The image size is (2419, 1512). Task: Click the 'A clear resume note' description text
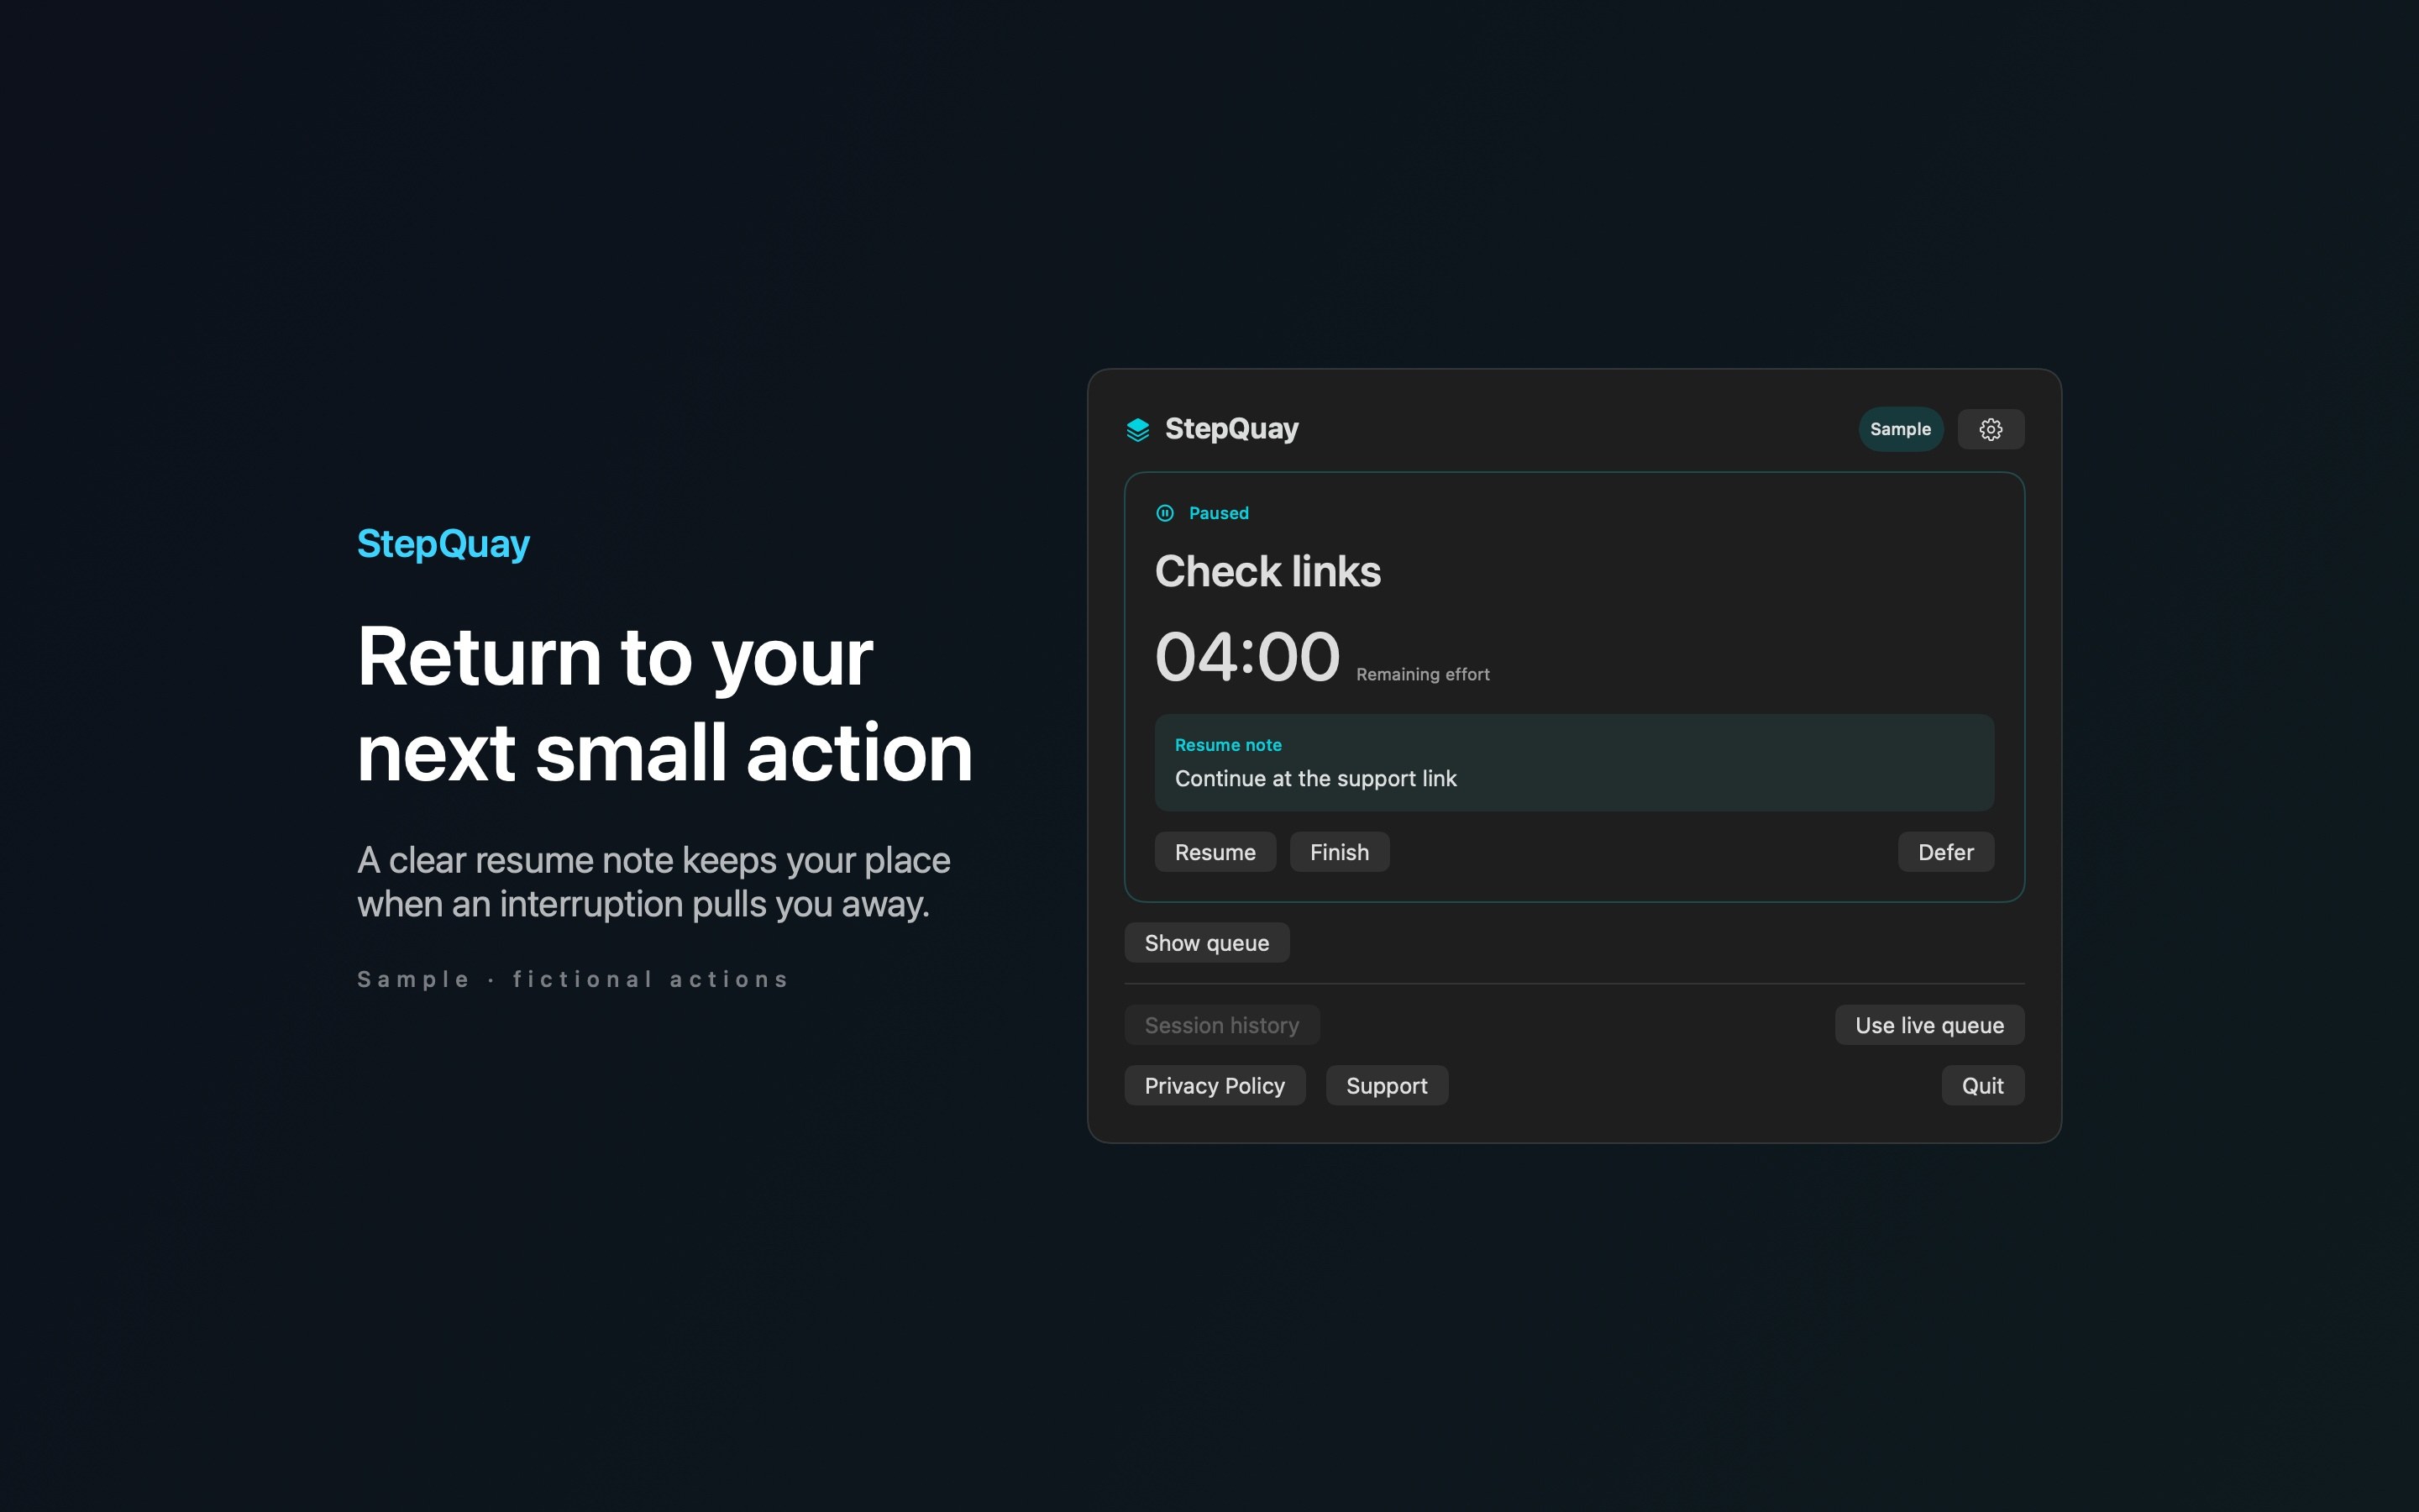pos(653,882)
